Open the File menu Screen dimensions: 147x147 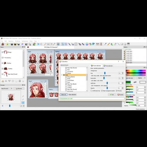(2, 41)
